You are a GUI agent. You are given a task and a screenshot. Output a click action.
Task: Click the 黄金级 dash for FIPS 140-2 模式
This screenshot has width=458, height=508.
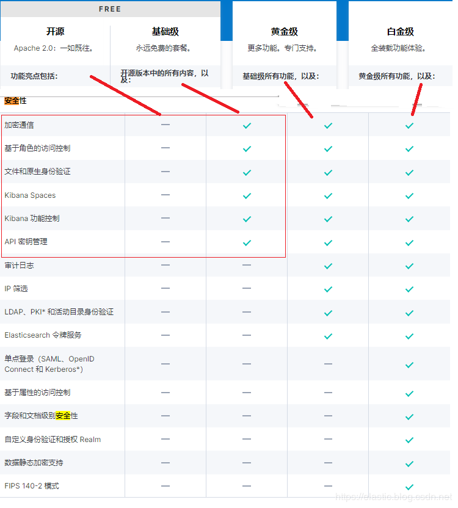click(x=328, y=486)
